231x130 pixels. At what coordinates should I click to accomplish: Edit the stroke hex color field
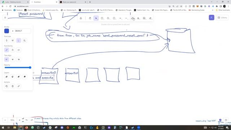coord(21,31)
